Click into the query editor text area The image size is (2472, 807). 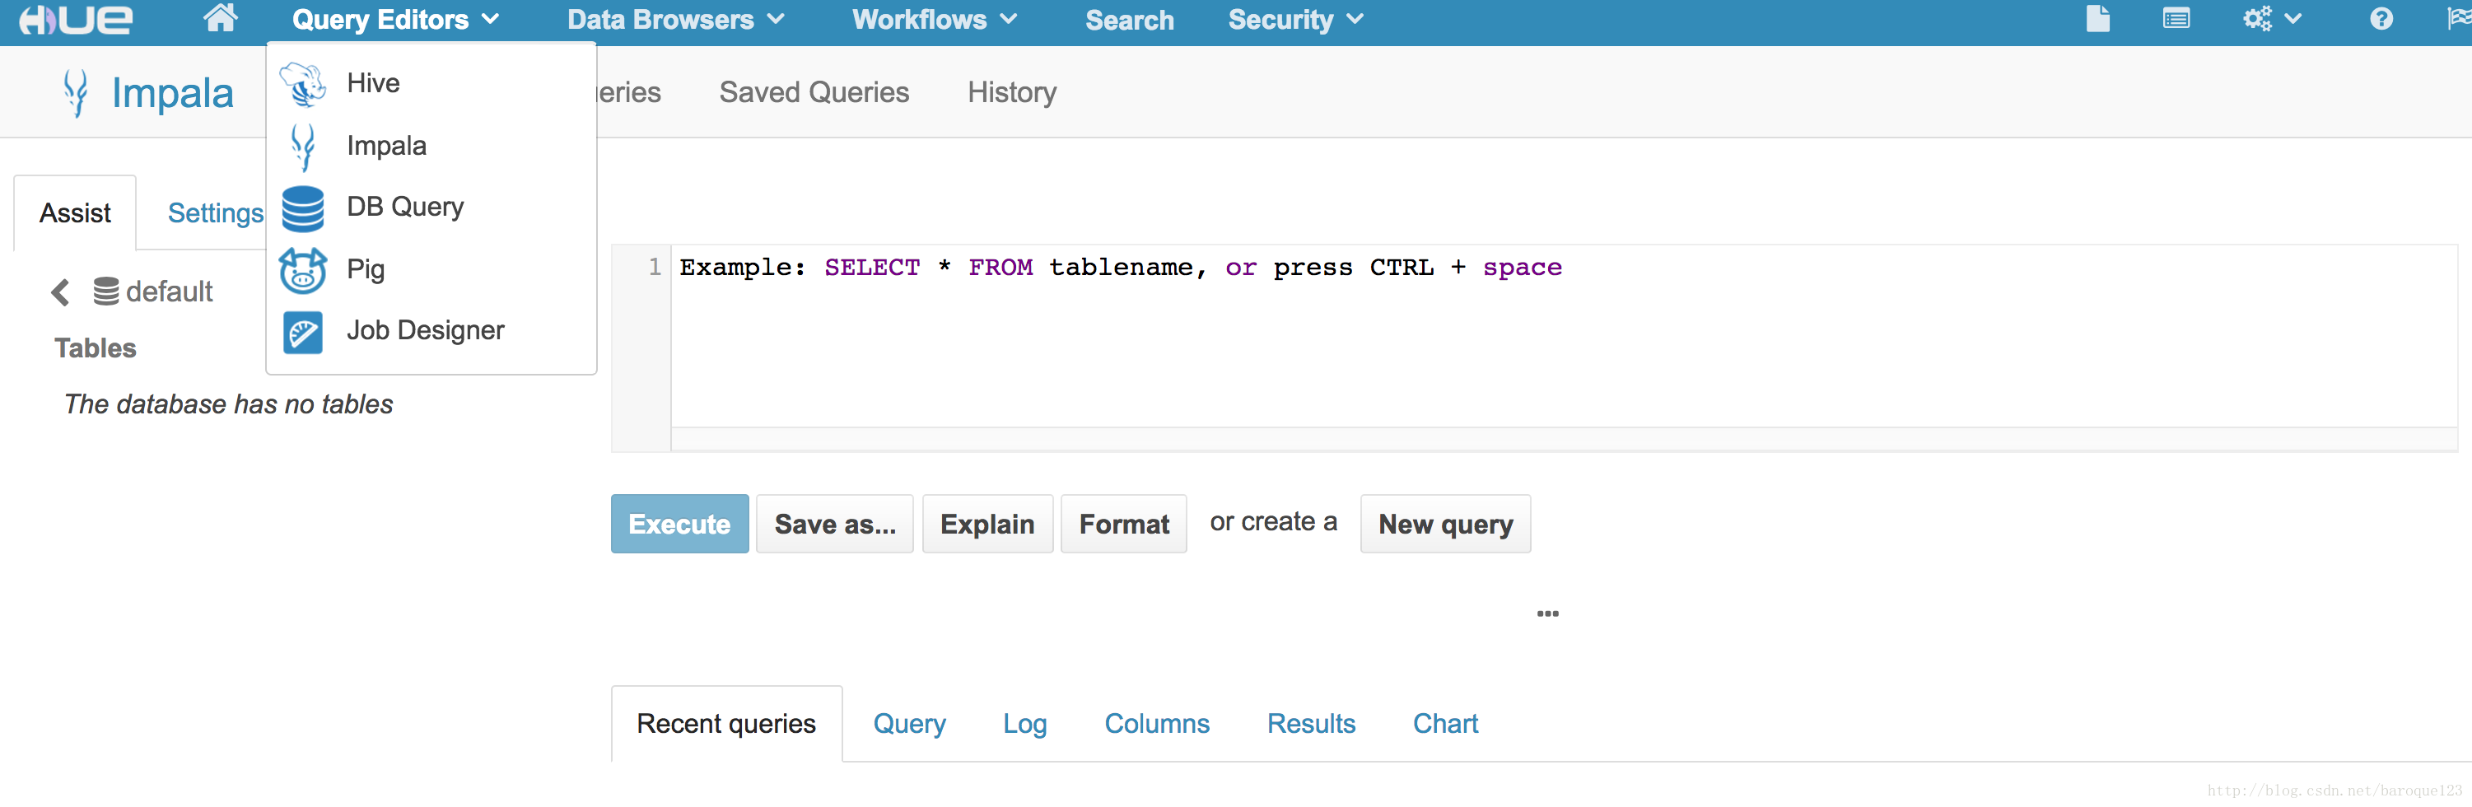1563,336
